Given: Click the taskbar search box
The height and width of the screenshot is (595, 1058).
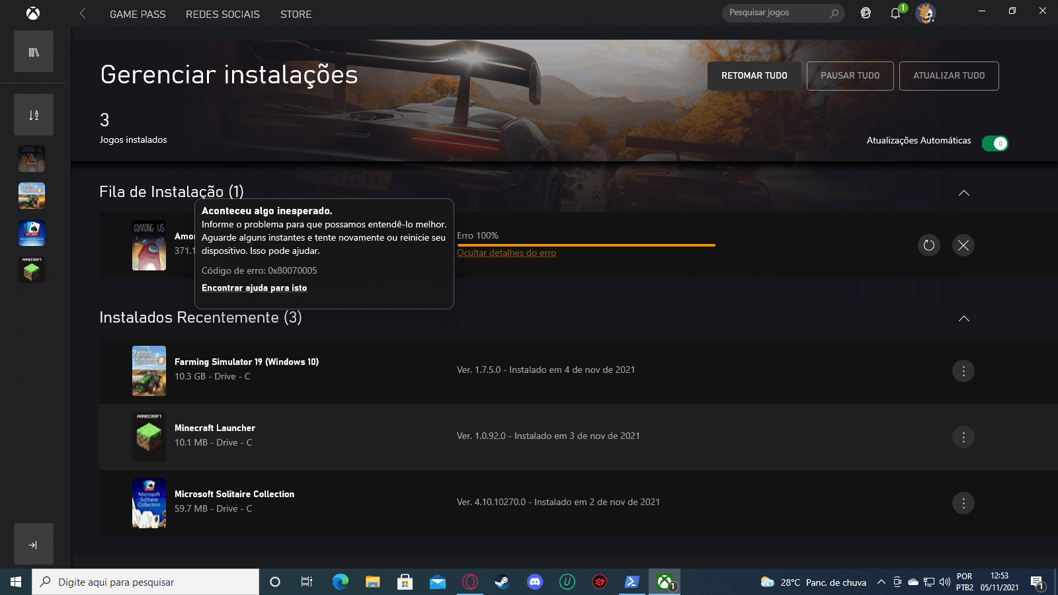Looking at the screenshot, I should (145, 582).
